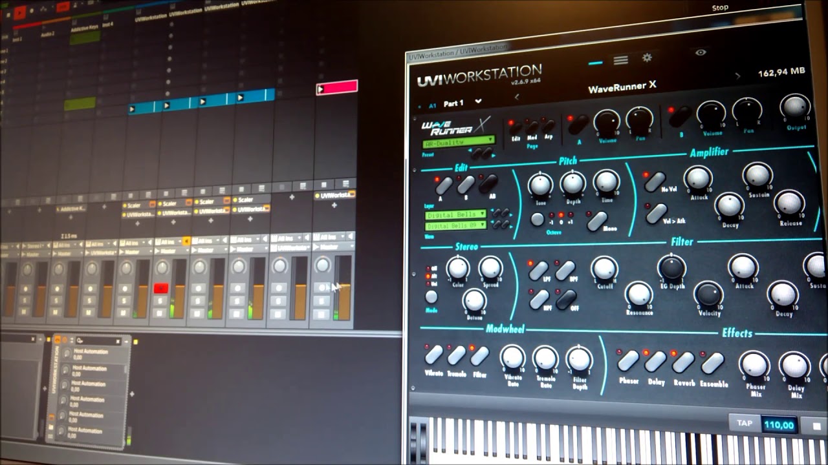Launch the pink clip in Bitwig
This screenshot has height=465, width=828.
tap(336, 88)
